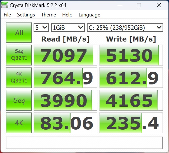
Task: Click the 83.06 4K read result
Action: 65,123
